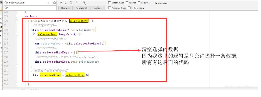Click selectedRowKeys parameter on line 210
The height and width of the screenshot is (97, 261).
coord(54,21)
